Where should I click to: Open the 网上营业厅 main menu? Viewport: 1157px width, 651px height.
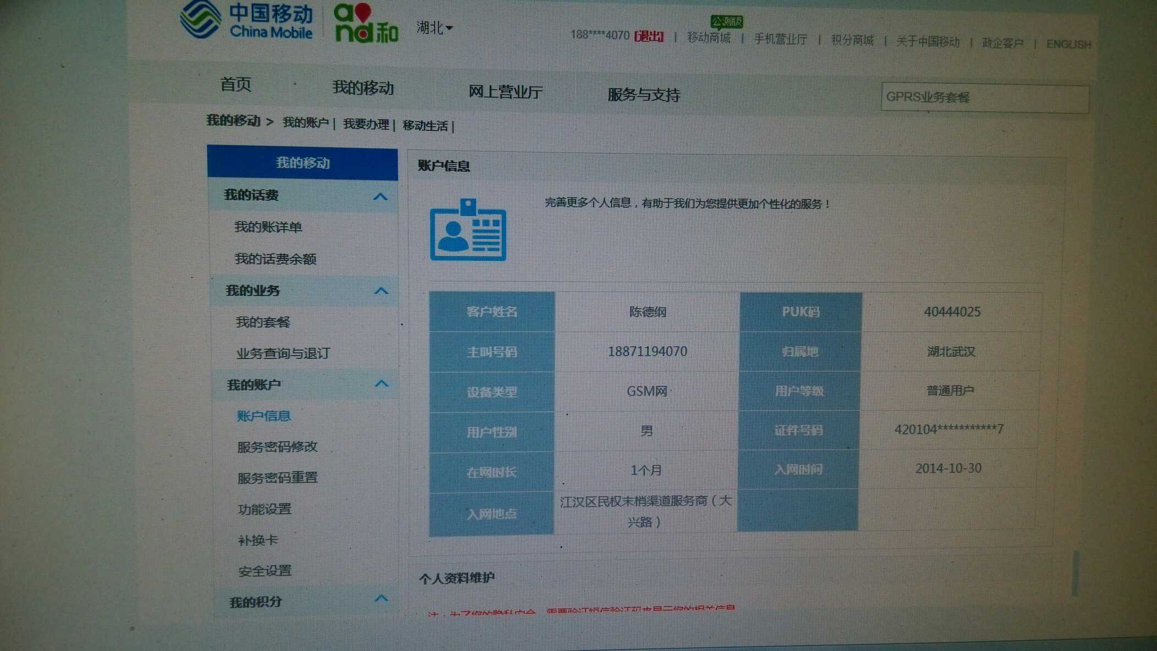[x=505, y=92]
